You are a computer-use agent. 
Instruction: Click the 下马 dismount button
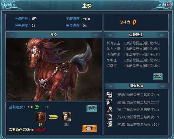[92, 108]
